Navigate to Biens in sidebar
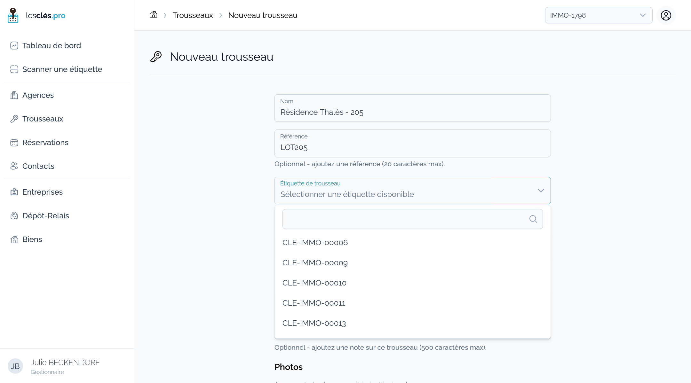This screenshot has width=691, height=383. (x=32, y=239)
